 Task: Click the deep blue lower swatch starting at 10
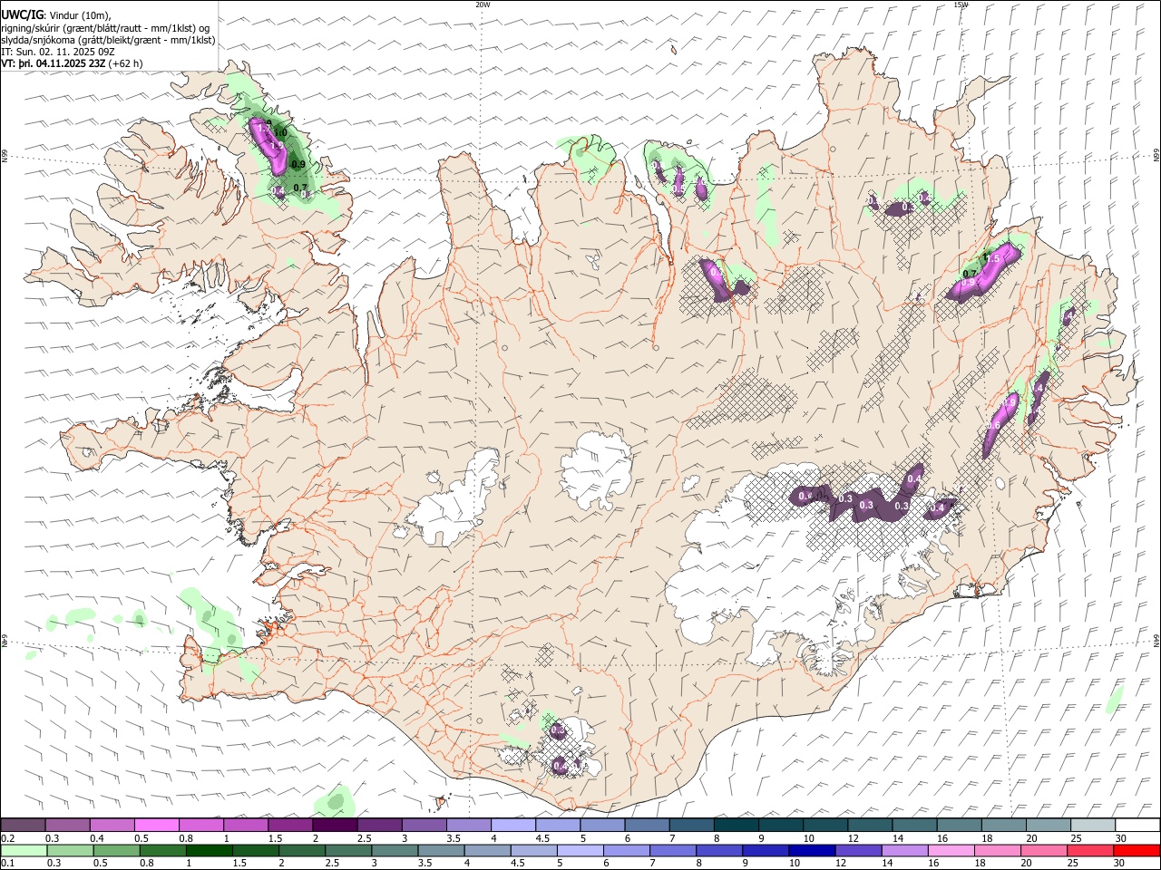tap(813, 850)
